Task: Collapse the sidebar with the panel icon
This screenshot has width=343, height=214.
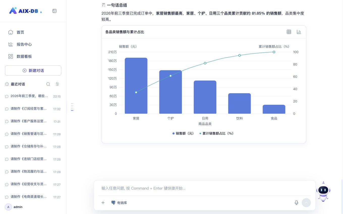Action: coord(54,11)
